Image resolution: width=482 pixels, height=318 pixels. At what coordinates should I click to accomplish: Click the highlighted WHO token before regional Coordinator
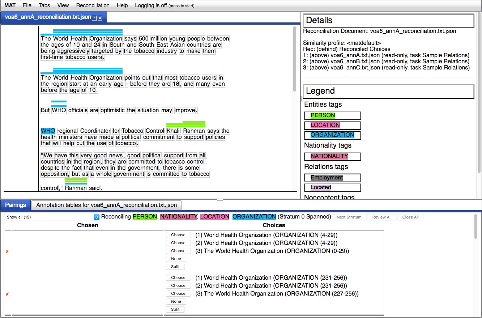tap(48, 131)
